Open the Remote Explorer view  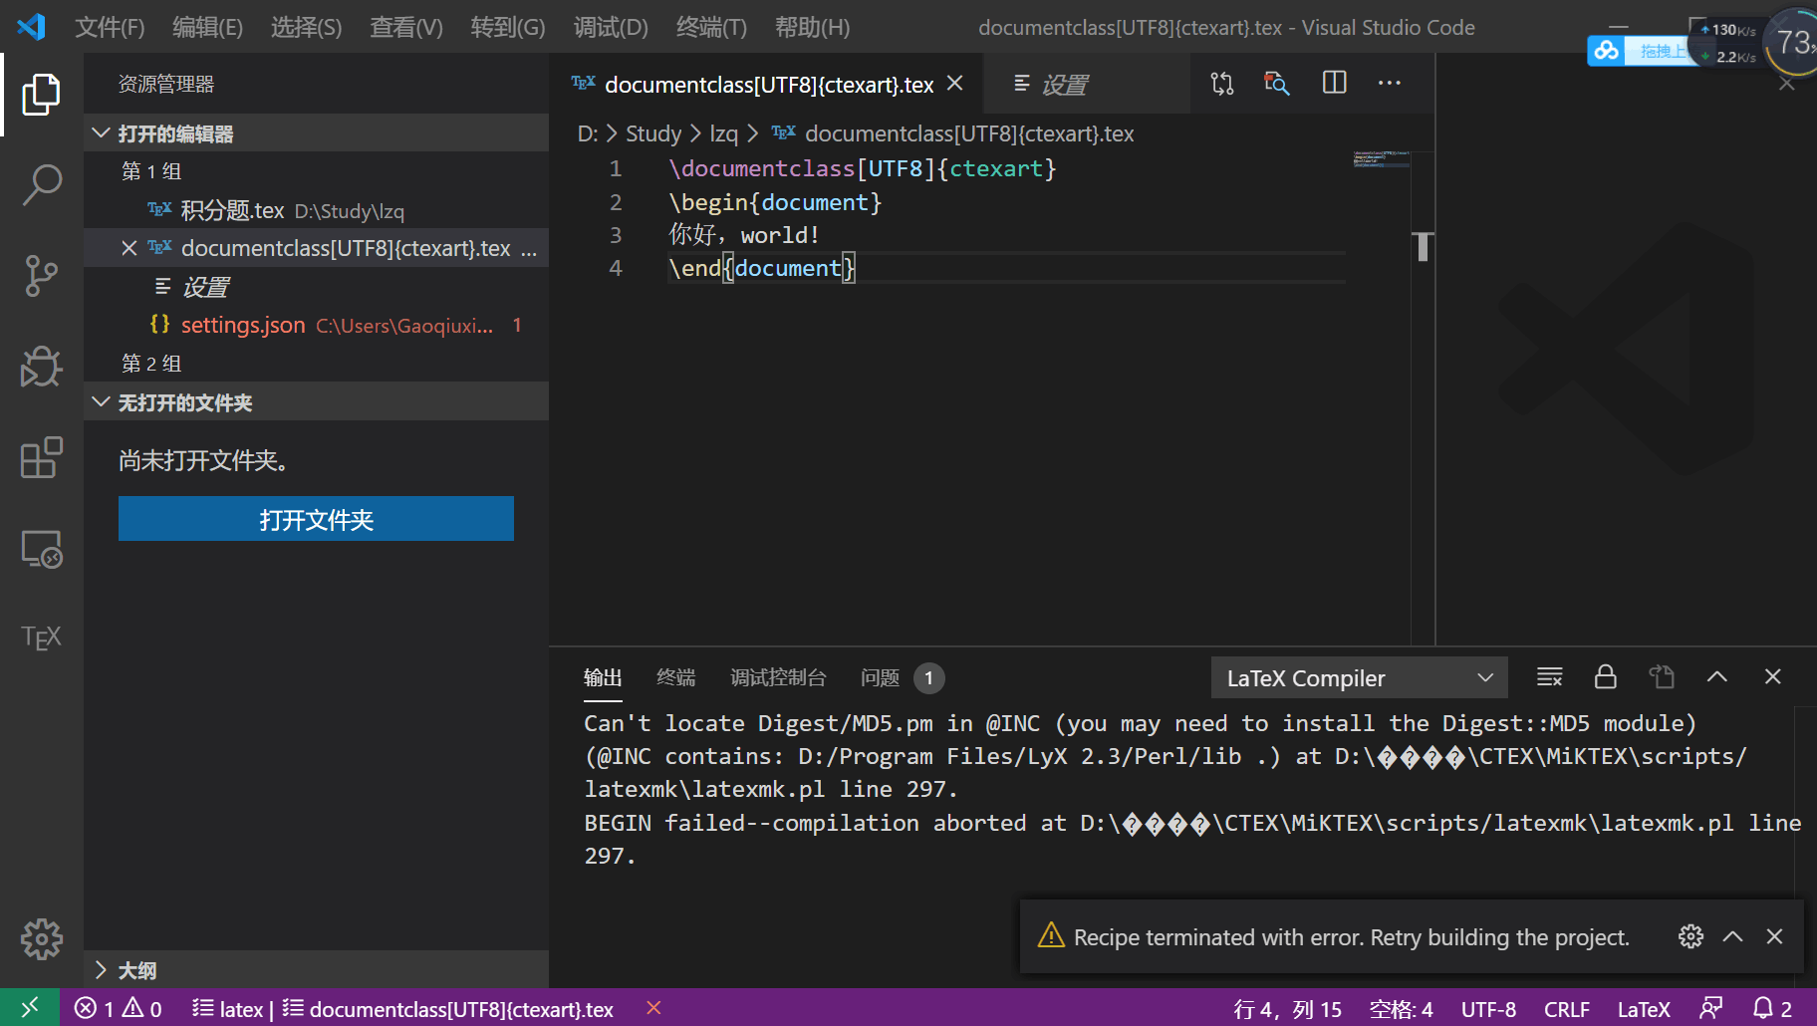41,548
